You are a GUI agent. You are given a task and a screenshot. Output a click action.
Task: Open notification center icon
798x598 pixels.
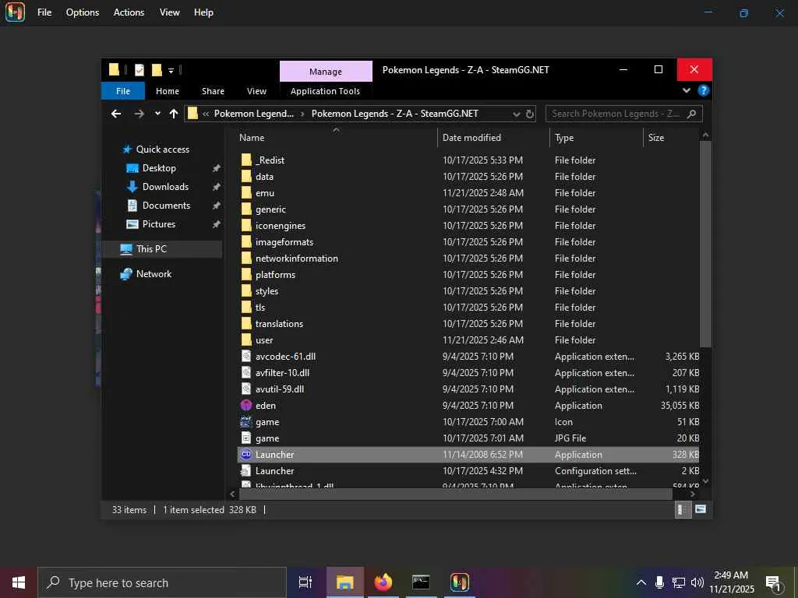point(773,582)
